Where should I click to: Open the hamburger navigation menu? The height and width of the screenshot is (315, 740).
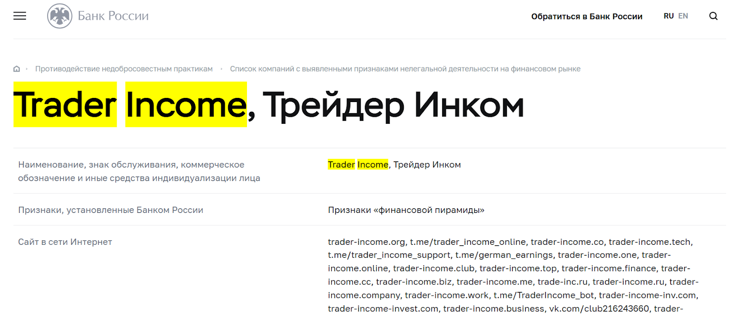click(x=20, y=16)
